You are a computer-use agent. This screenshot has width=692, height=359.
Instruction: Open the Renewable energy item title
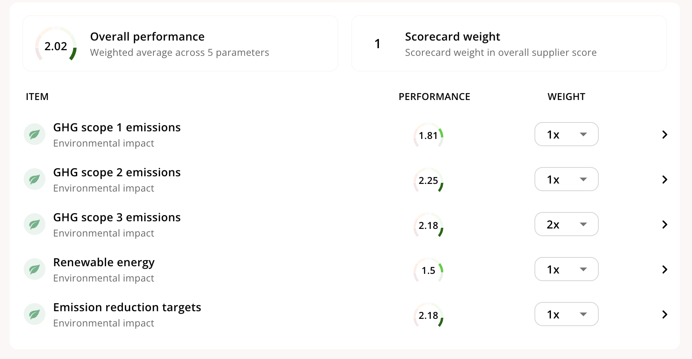tap(104, 262)
